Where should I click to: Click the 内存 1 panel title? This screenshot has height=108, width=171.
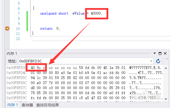12,54
